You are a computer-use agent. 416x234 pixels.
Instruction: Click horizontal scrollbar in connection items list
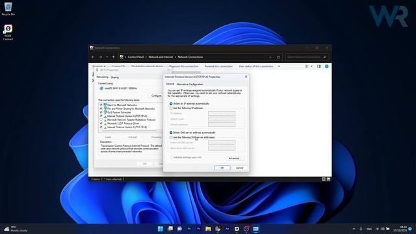click(129, 131)
